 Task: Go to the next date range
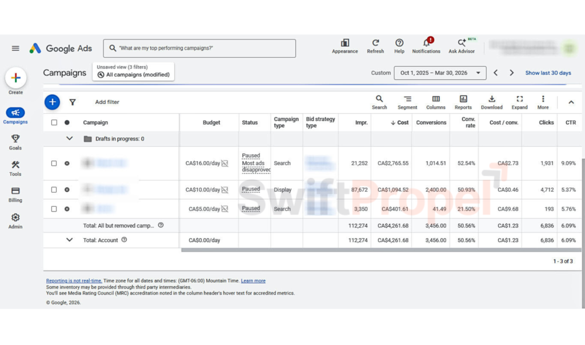click(x=511, y=73)
